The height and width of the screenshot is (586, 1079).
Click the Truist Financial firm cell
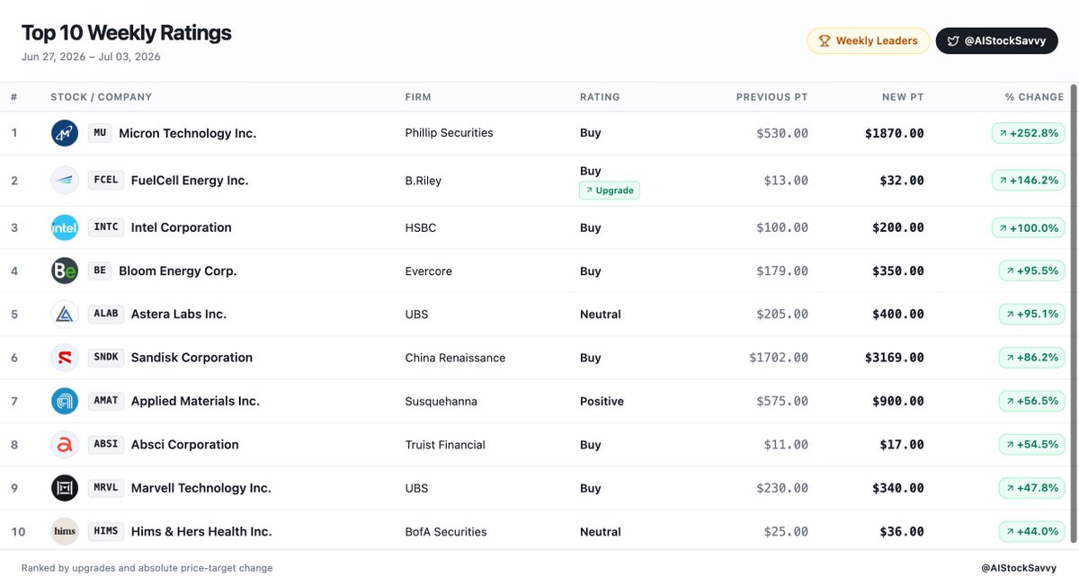coord(445,445)
